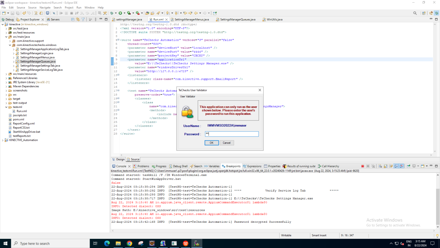The height and width of the screenshot is (248, 440).
Task: Collapse the testxml folder node
Action: [x=6, y=107]
